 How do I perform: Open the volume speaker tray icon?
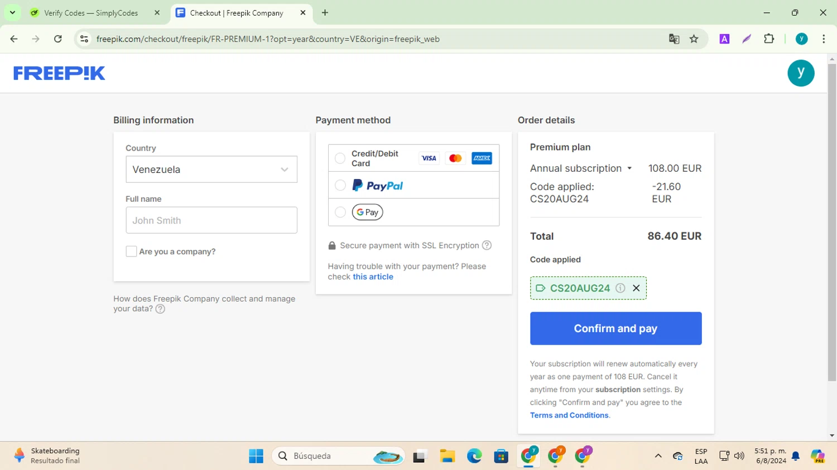(x=739, y=456)
